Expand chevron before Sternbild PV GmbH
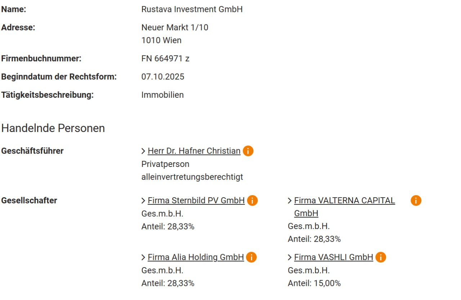 144,201
